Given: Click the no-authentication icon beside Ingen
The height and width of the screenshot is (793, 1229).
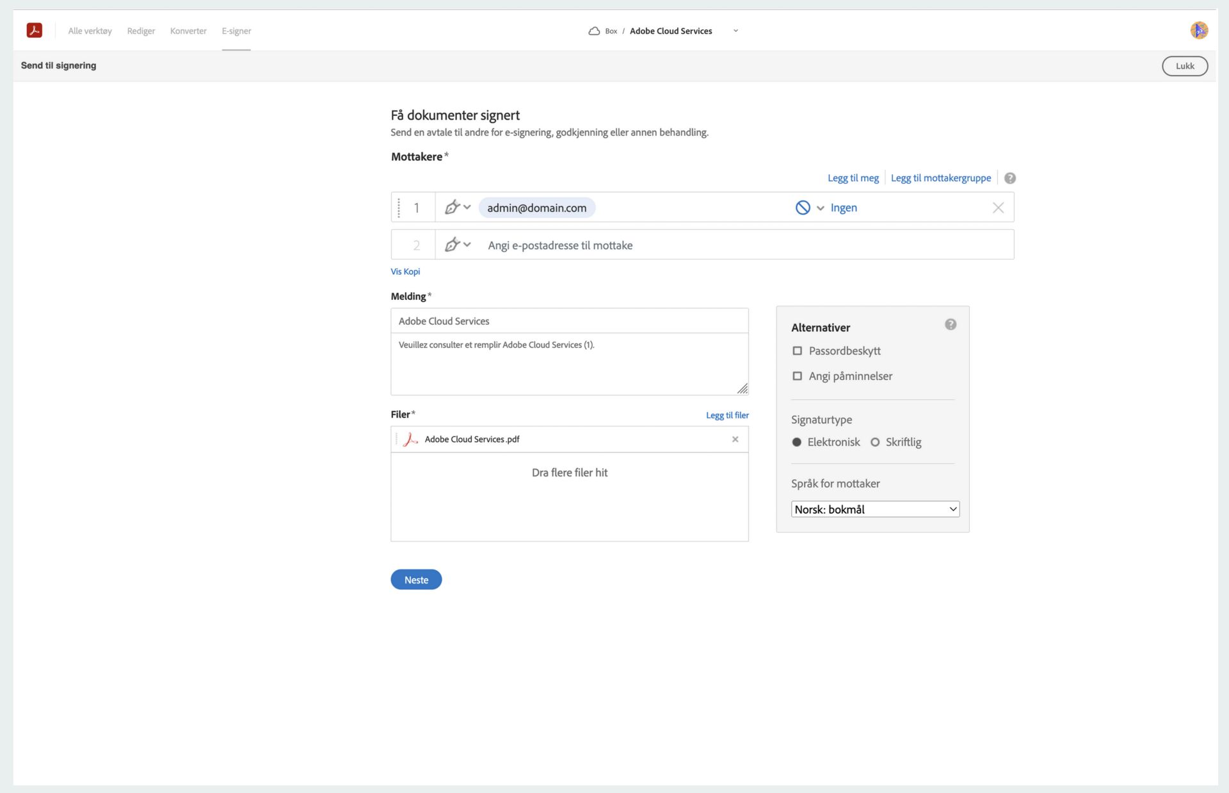Looking at the screenshot, I should tap(803, 208).
